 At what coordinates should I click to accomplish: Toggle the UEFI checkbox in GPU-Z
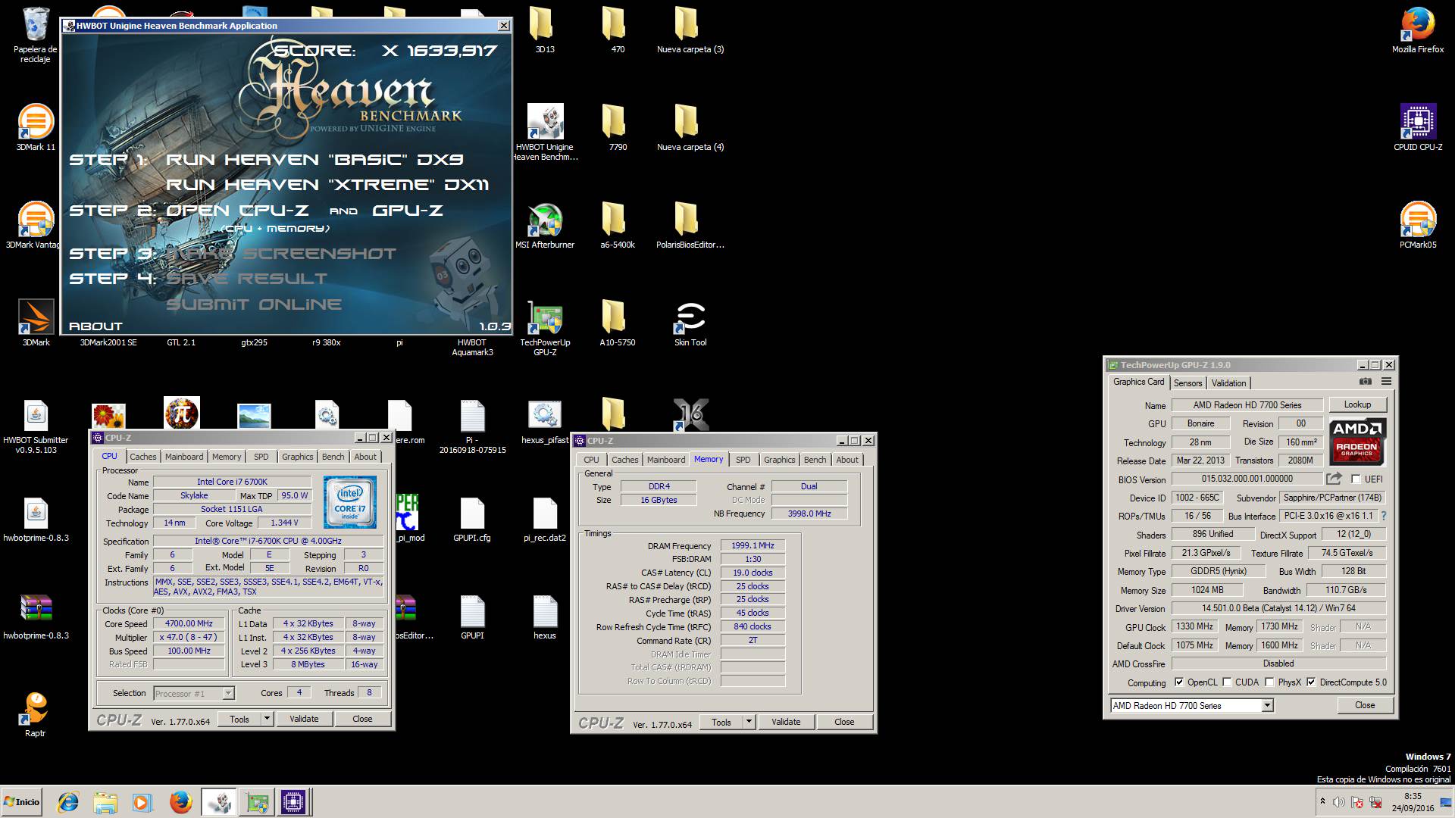1356,479
